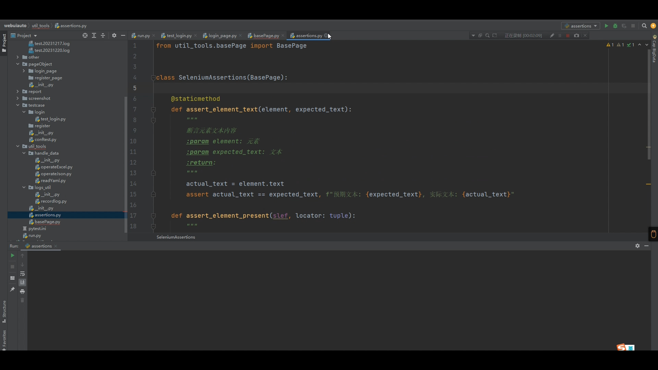
Task: Collapse the pageObject folder
Action: pyautogui.click(x=17, y=64)
